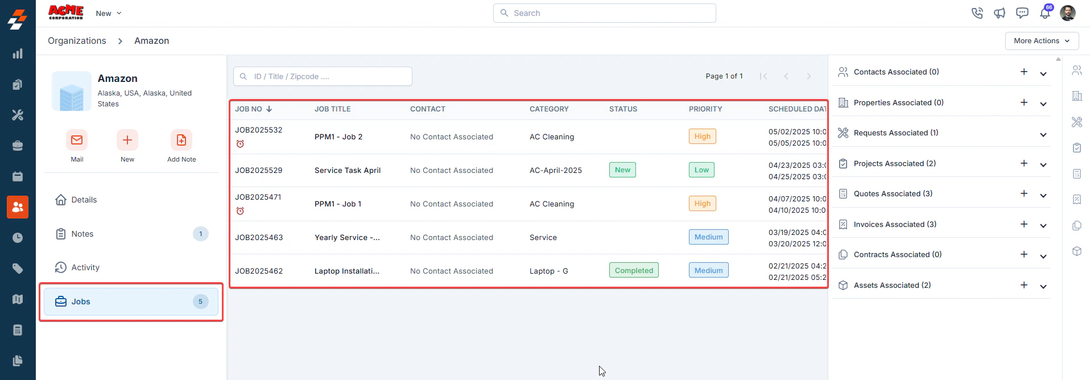The image size is (1090, 380).
Task: Click the Low priority badge
Action: tap(701, 170)
